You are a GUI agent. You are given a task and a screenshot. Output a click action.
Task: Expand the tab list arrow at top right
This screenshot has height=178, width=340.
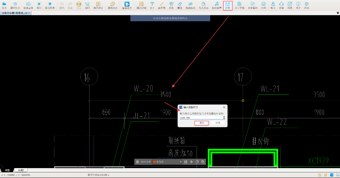pos(338,13)
